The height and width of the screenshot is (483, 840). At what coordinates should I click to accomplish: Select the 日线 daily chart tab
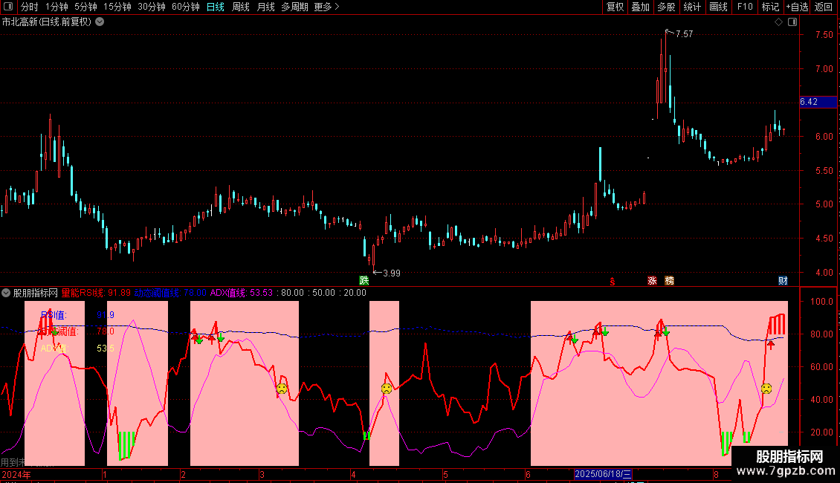pos(216,7)
